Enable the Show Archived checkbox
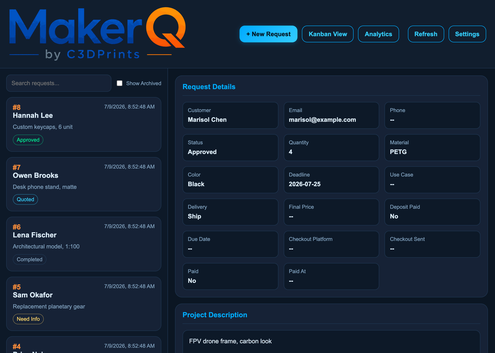495x353 pixels. click(119, 83)
